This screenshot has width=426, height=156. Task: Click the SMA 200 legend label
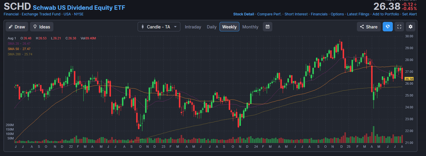(x=15, y=54)
